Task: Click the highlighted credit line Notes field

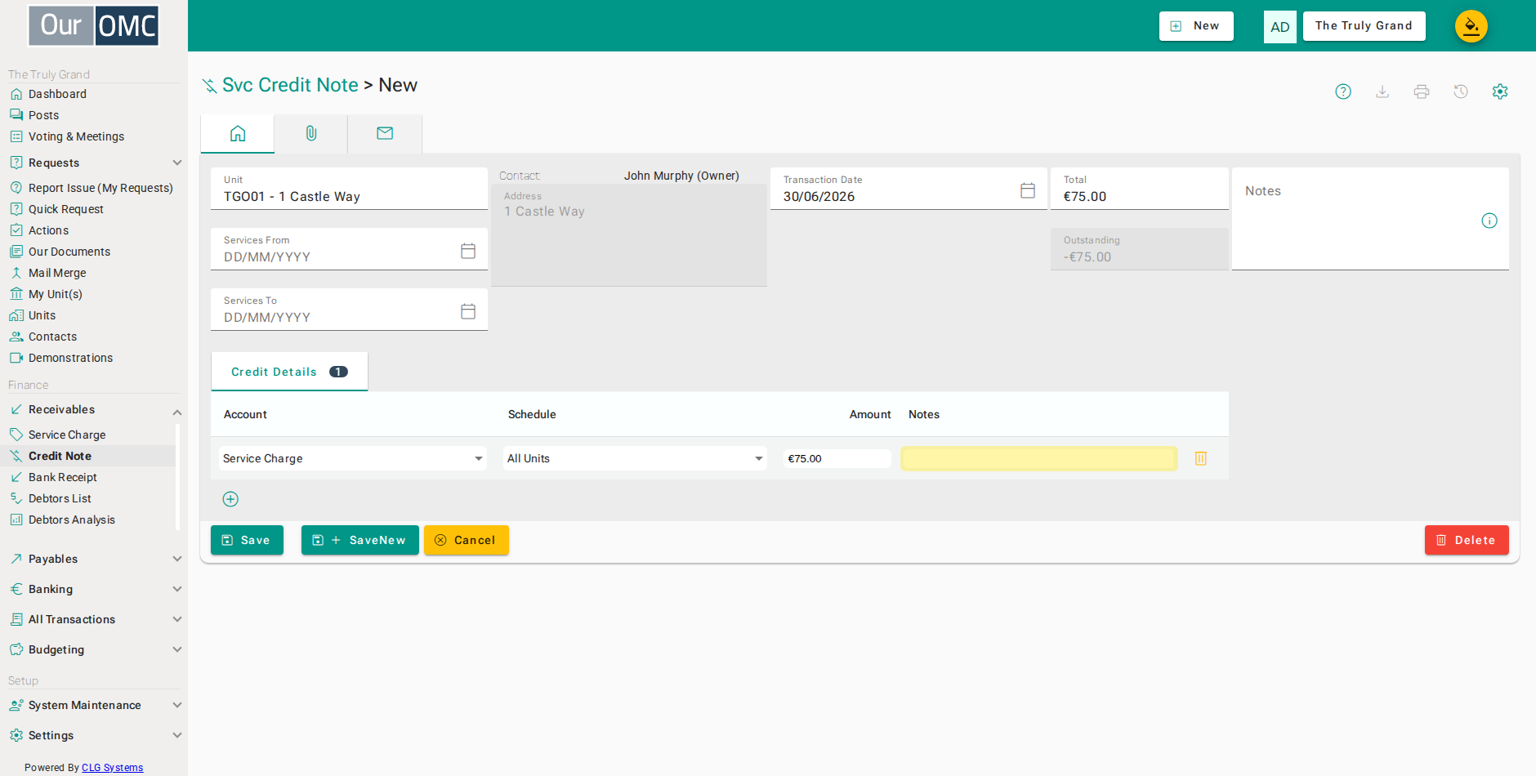Action: (1038, 458)
